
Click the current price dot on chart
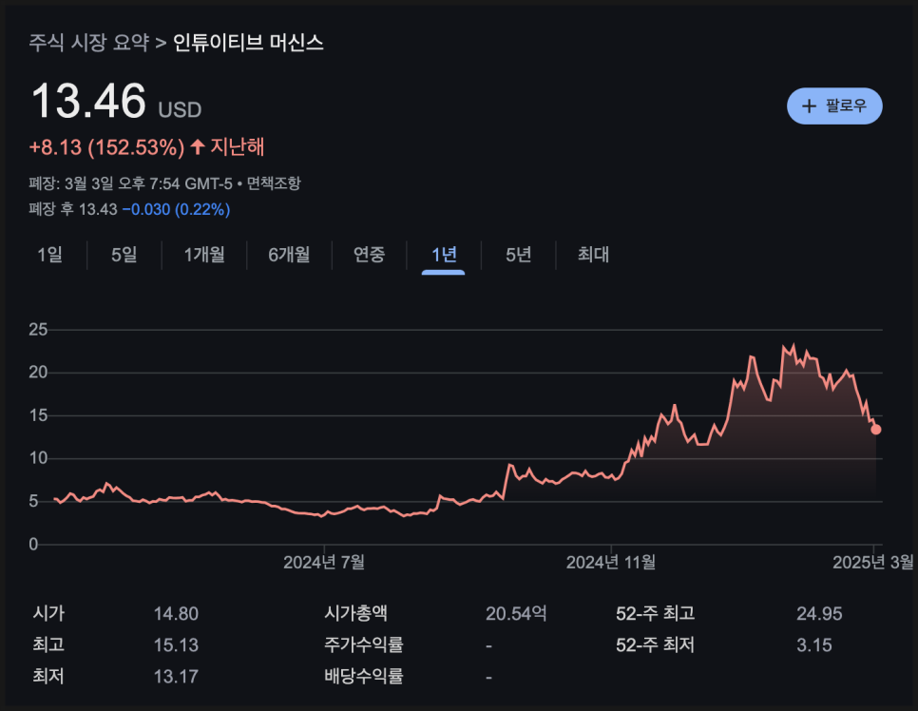pos(876,430)
